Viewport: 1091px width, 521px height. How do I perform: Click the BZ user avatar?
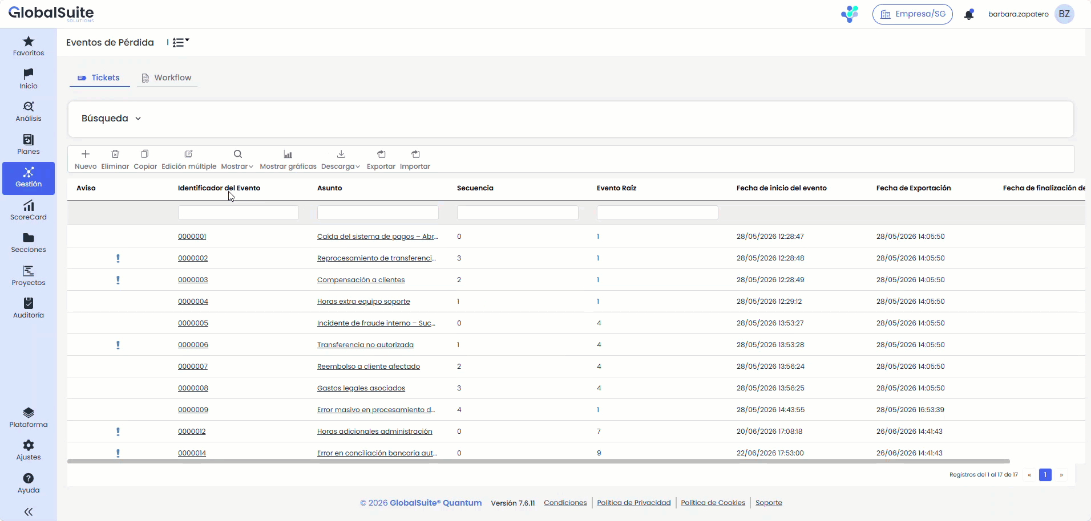click(1065, 14)
